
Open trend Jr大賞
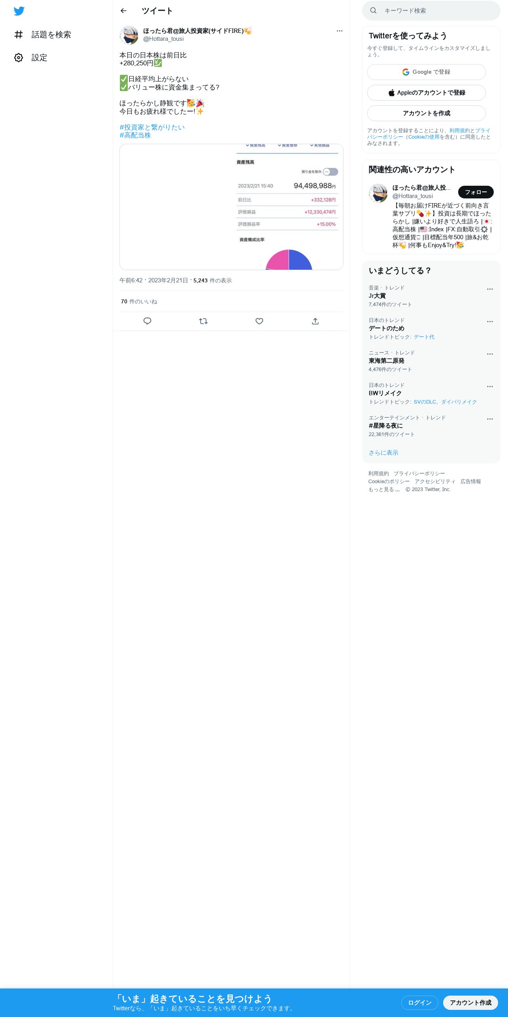click(x=377, y=296)
